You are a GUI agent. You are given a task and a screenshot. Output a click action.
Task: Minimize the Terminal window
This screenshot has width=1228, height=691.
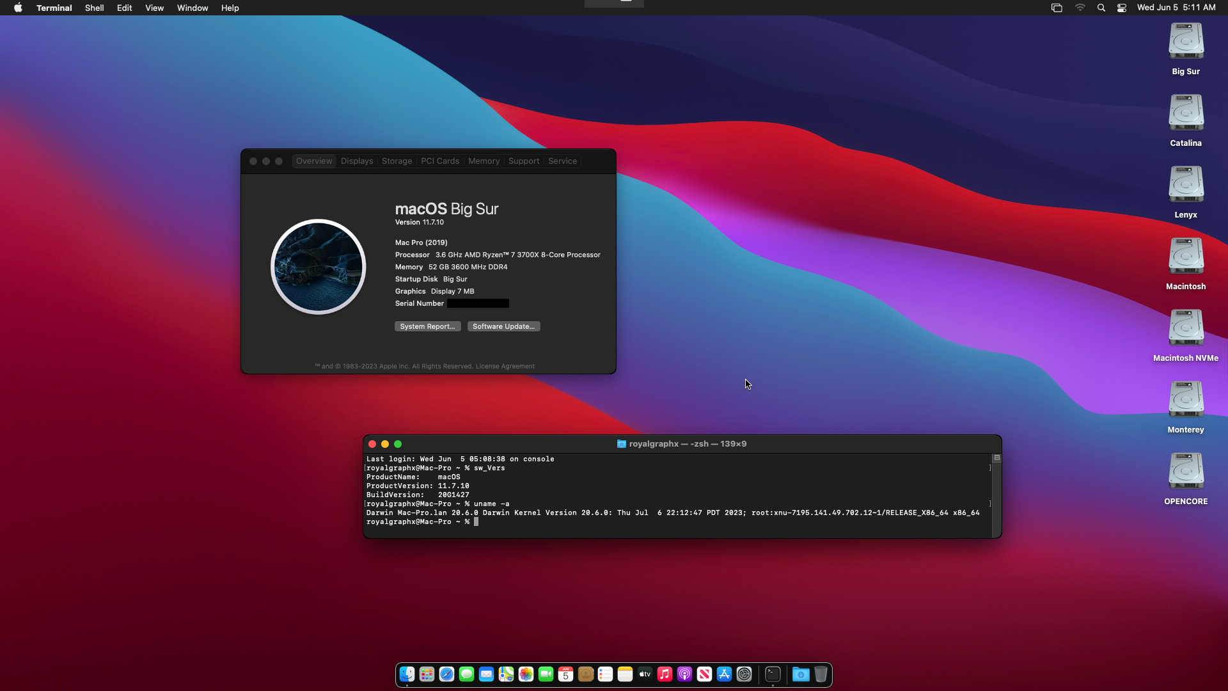385,444
